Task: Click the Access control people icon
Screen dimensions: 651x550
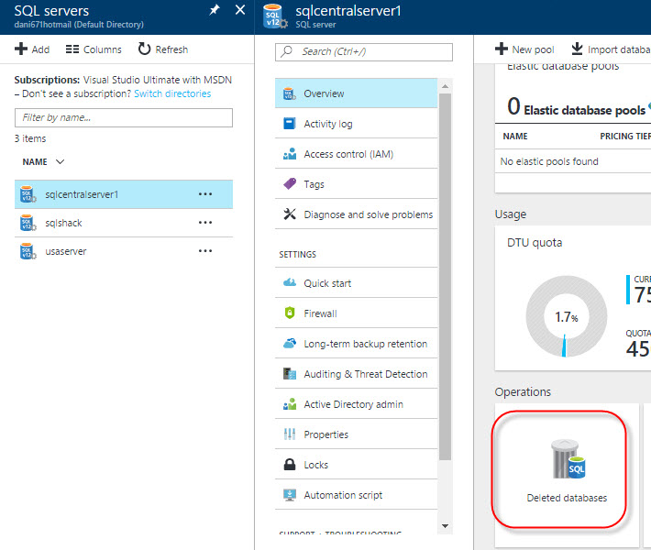Action: coord(290,154)
